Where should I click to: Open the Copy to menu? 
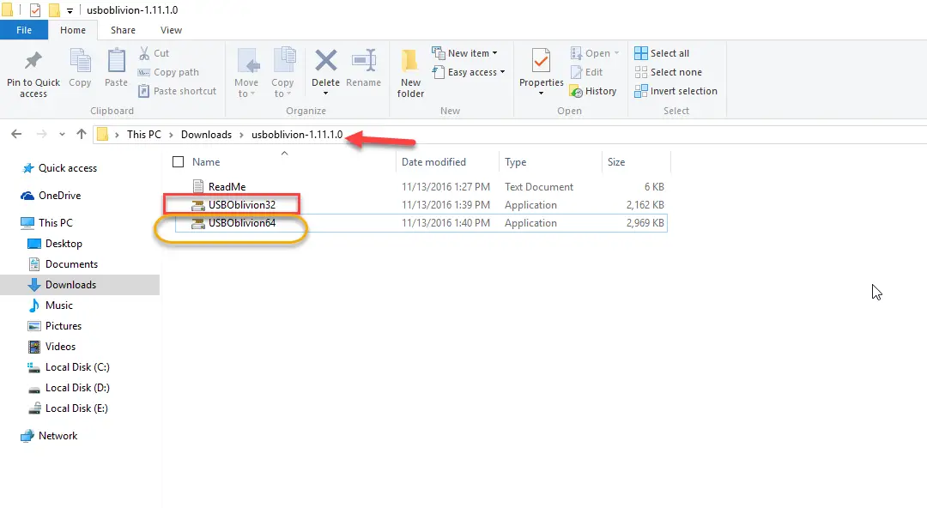pos(282,73)
